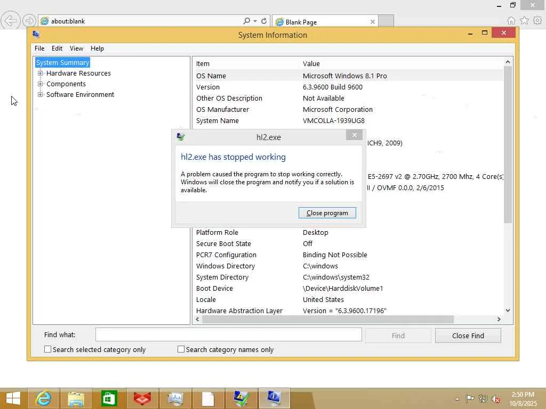Click the System Information title bar icon
546x409 pixels.
(x=36, y=34)
